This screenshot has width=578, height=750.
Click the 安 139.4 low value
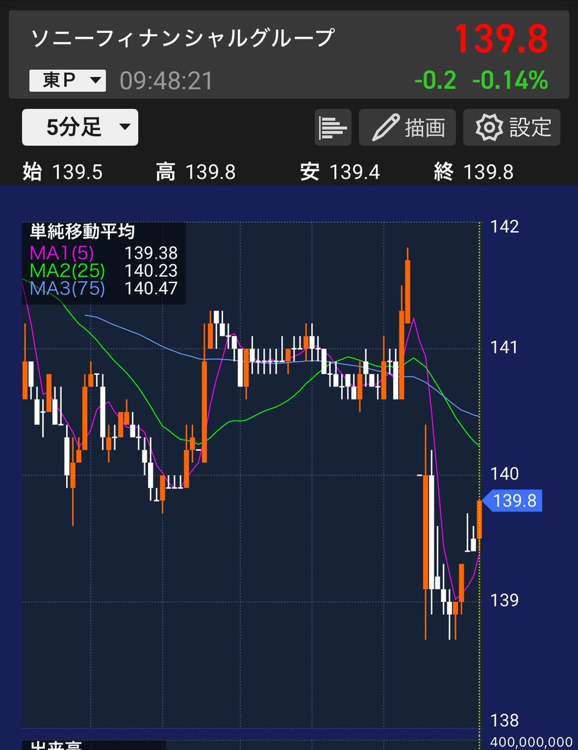pyautogui.click(x=340, y=172)
